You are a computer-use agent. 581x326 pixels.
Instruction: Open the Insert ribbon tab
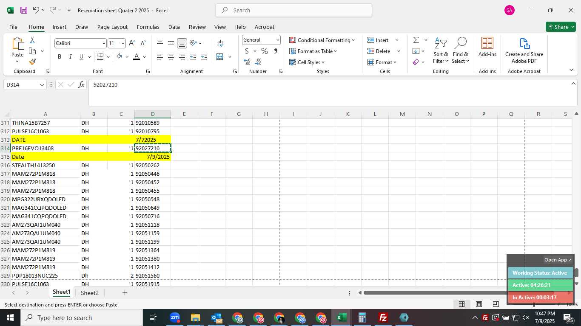(x=60, y=27)
